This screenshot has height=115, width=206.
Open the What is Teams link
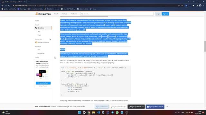43,86
